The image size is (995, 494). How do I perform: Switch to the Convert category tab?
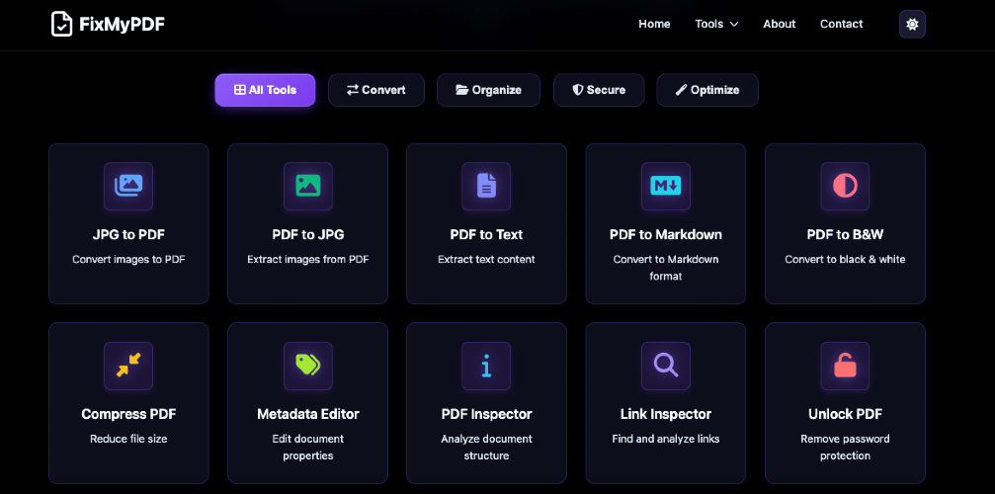click(x=376, y=90)
